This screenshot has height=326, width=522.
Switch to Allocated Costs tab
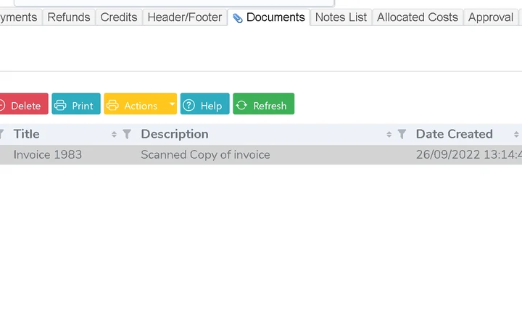pos(418,17)
